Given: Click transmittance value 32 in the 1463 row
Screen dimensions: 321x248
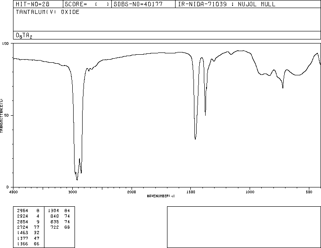Looking at the screenshot, I should (36, 233).
